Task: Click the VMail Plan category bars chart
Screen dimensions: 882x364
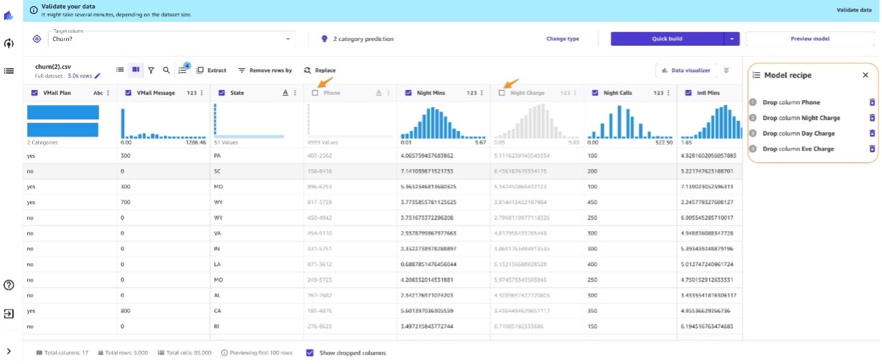Action: click(63, 121)
